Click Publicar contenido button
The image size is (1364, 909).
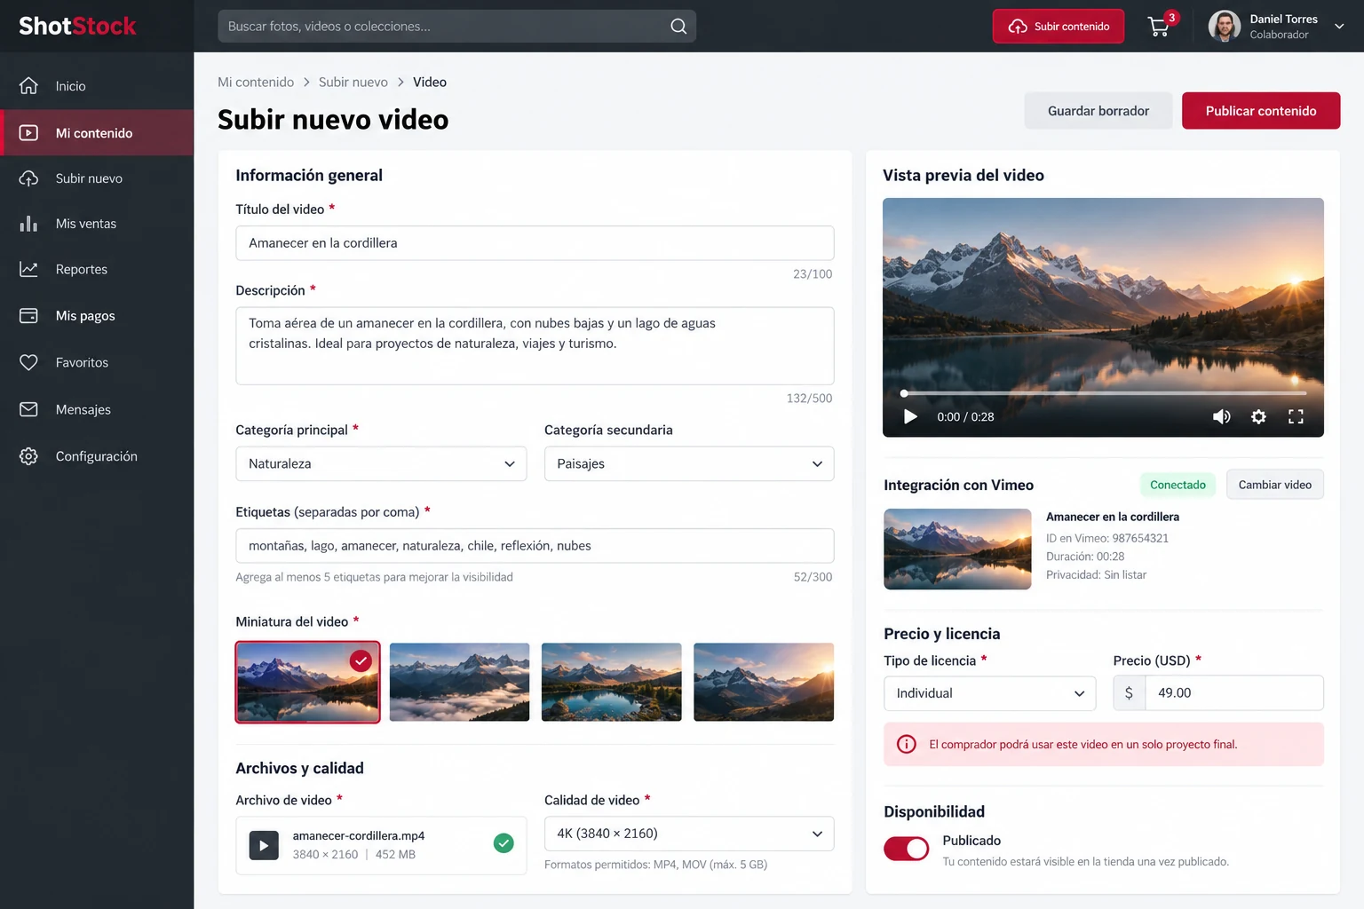point(1261,111)
